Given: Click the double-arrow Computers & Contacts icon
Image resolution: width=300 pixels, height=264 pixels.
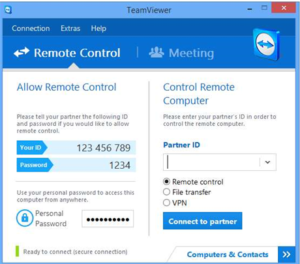Looking at the screenshot, I should pyautogui.click(x=286, y=254).
